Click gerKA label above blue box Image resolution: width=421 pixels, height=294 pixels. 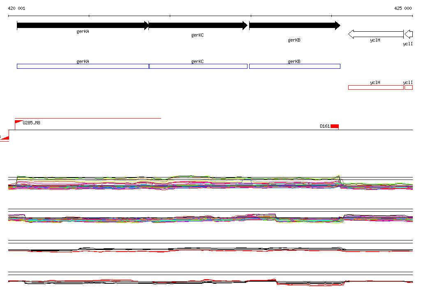[x=83, y=61]
